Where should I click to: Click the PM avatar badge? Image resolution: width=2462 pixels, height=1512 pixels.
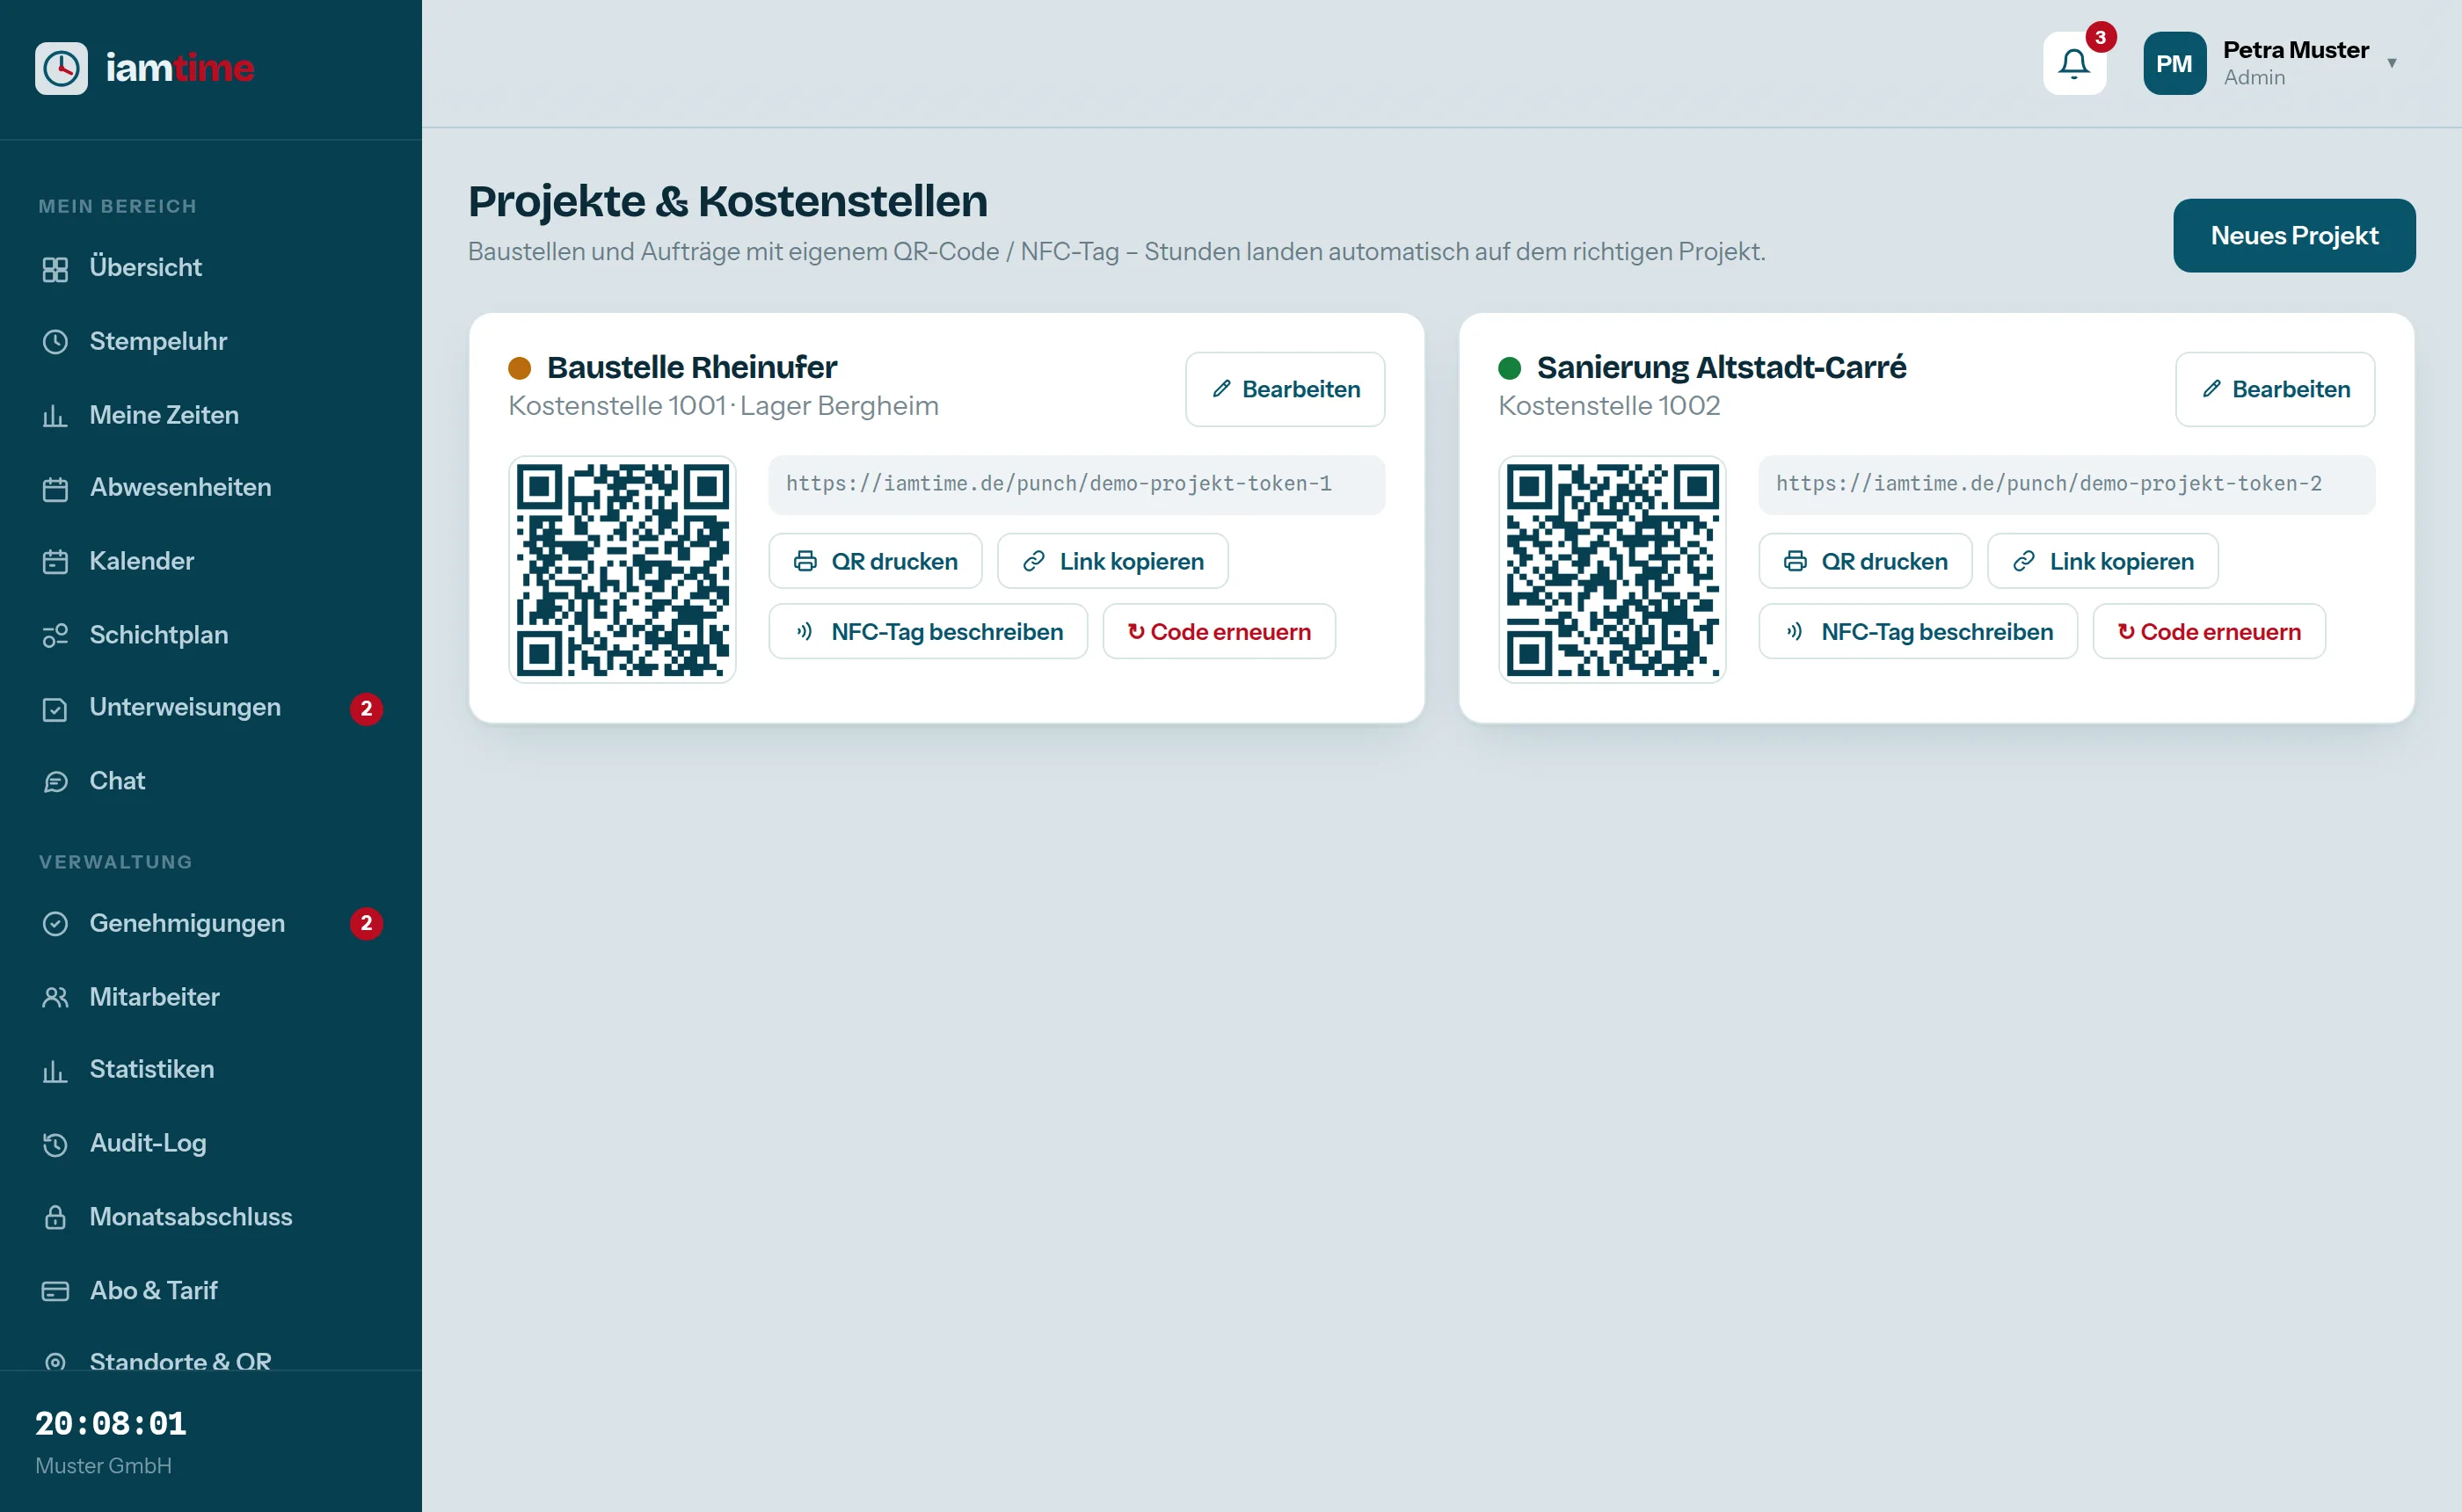(2174, 64)
